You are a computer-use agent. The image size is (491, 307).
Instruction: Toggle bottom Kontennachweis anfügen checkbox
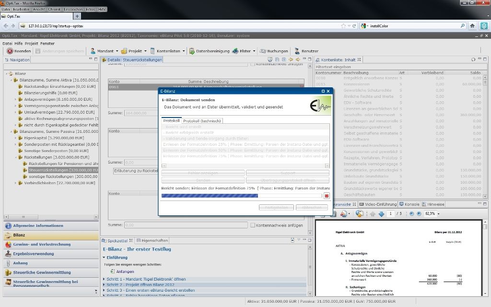252,225
